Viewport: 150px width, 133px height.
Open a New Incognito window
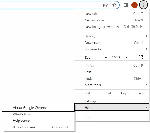click(x=112, y=27)
